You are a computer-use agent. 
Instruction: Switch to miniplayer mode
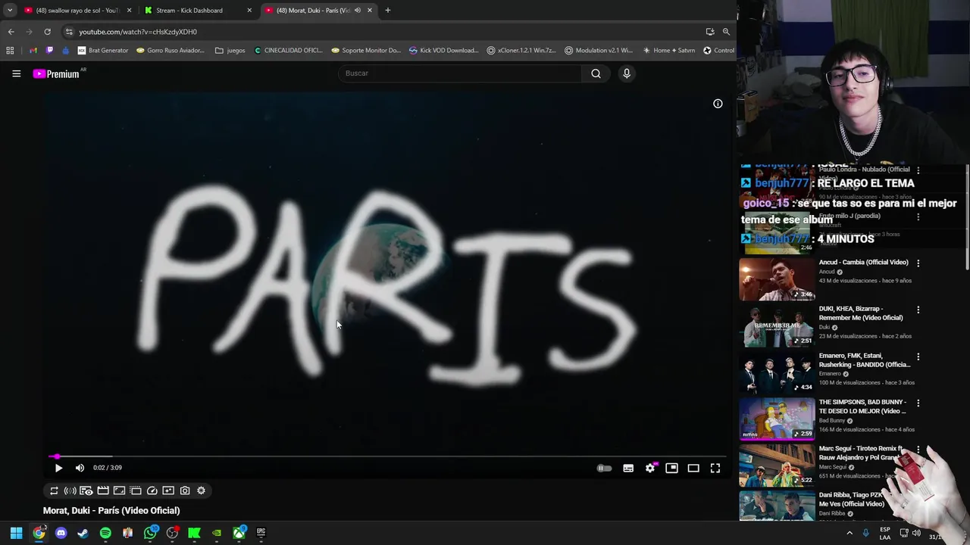671,469
